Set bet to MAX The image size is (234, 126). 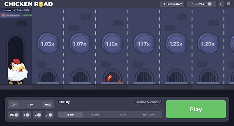tap(47, 105)
